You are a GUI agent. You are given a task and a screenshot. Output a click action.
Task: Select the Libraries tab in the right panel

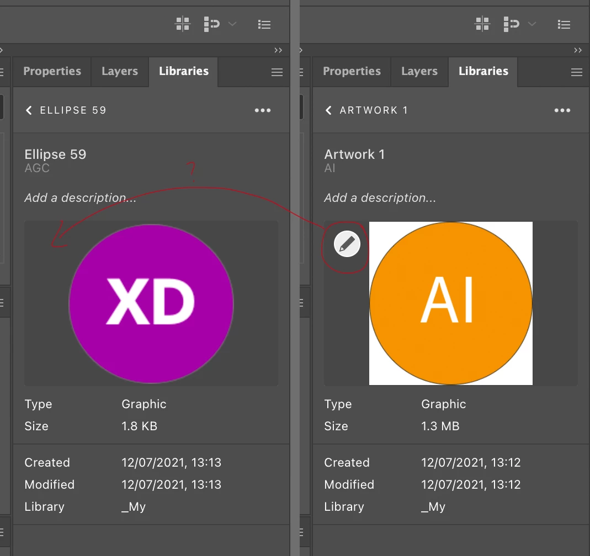click(x=483, y=71)
